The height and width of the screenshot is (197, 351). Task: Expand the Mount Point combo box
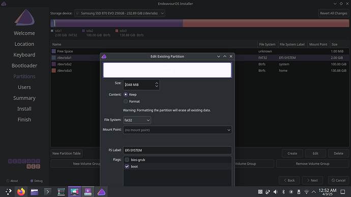(178, 130)
